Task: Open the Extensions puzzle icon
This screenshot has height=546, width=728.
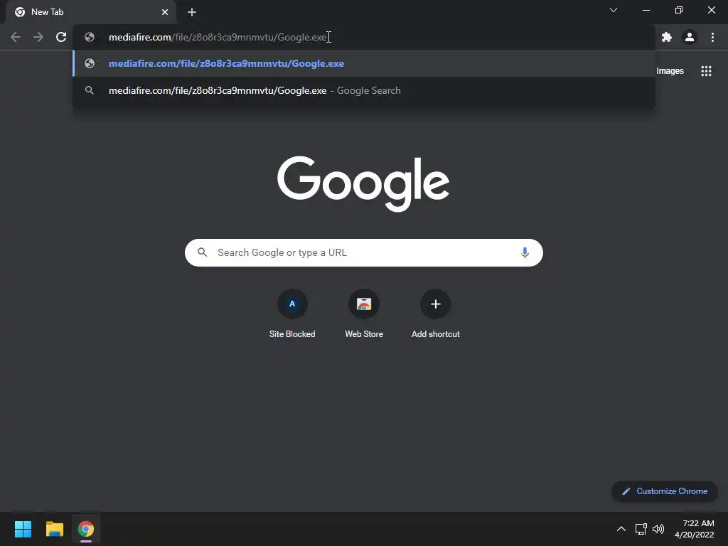Action: [x=667, y=37]
